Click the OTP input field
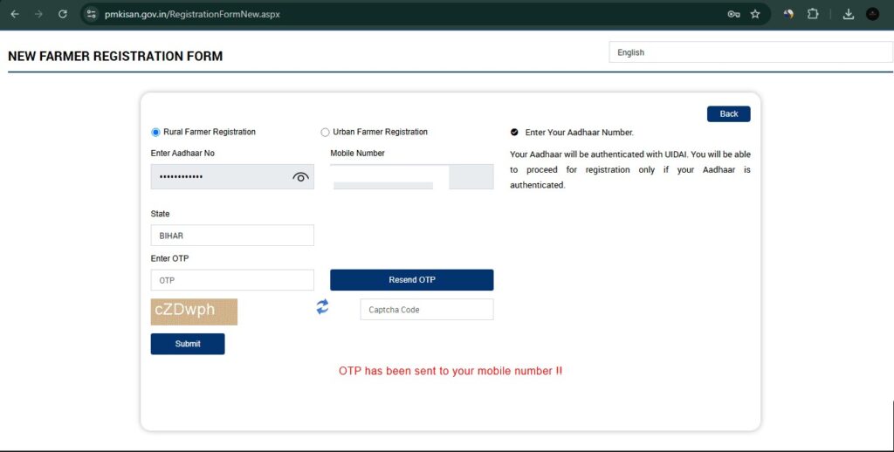The height and width of the screenshot is (452, 894). point(231,280)
